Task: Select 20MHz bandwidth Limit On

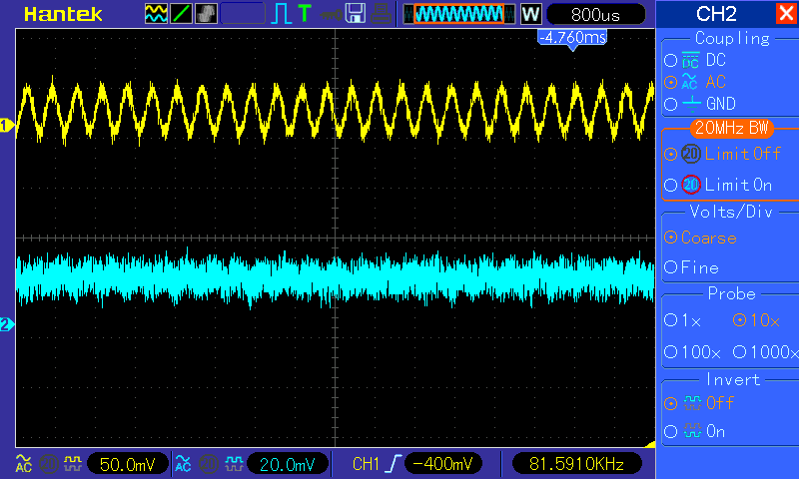Action: 718,185
